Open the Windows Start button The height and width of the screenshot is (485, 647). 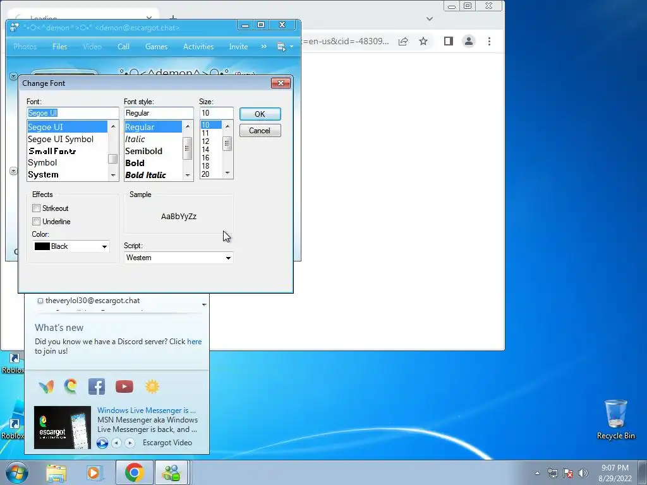pyautogui.click(x=17, y=472)
